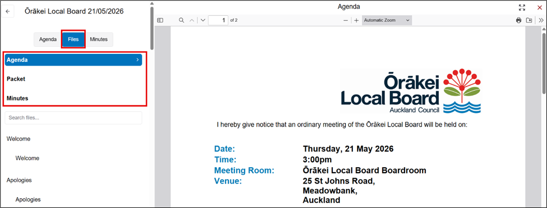Select the Files tab
The height and width of the screenshot is (208, 547).
(73, 39)
